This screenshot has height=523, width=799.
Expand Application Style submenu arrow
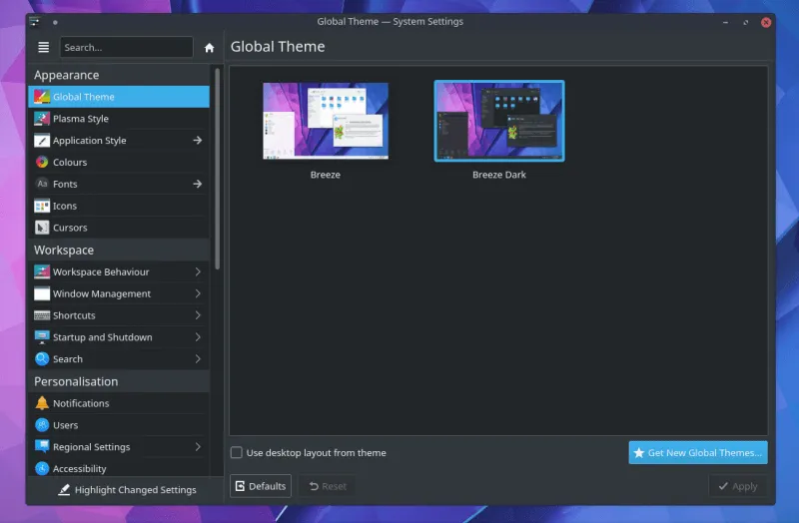(198, 141)
